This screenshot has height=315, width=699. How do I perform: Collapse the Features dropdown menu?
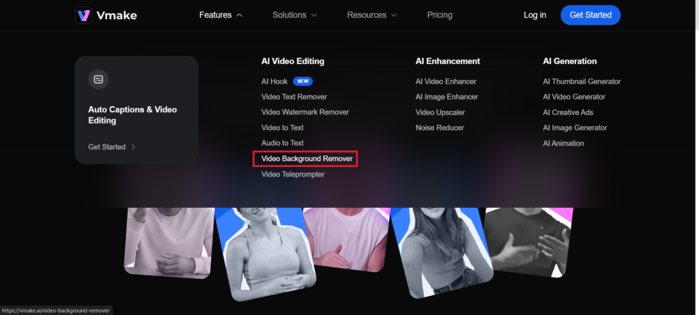pyautogui.click(x=220, y=15)
